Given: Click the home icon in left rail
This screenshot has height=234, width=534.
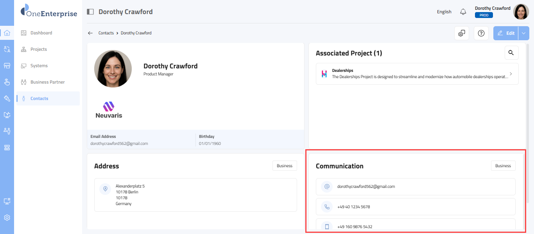Looking at the screenshot, I should [x=7, y=33].
